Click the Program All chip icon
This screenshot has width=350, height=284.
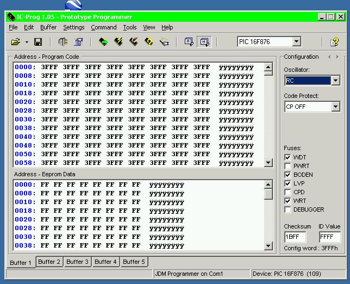coord(118,42)
